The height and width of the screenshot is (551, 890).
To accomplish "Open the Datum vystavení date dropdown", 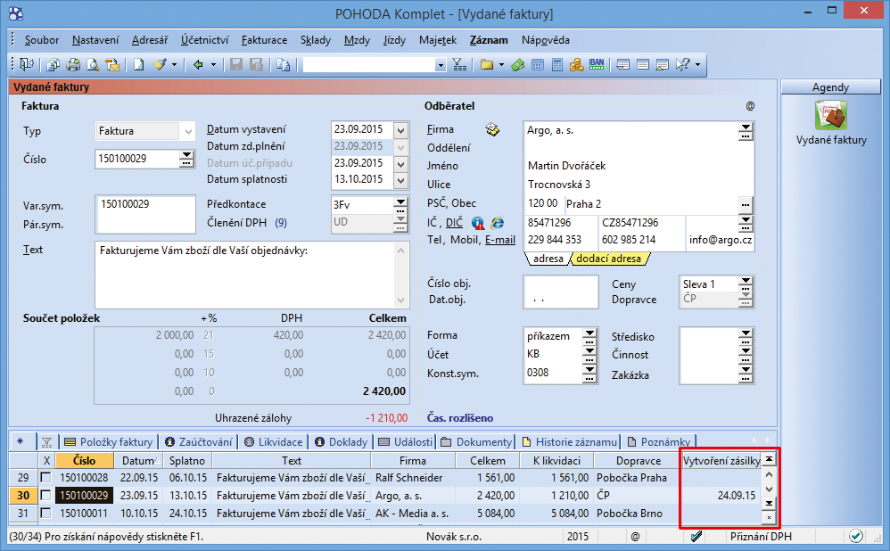I will 400,130.
